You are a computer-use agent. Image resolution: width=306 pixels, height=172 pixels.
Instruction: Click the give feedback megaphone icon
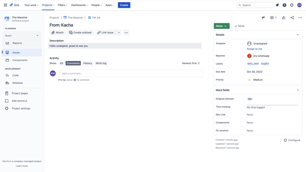263,18
